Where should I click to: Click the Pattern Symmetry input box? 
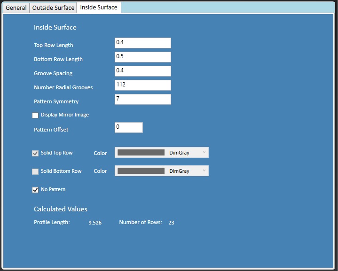142,99
